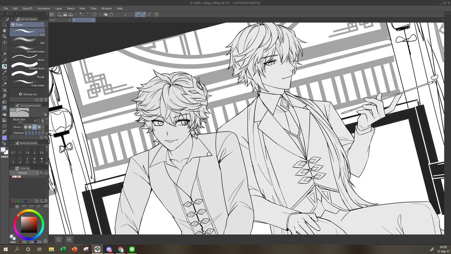Select the main drawing color swatch
This screenshot has height=254, width=451.
(3, 150)
